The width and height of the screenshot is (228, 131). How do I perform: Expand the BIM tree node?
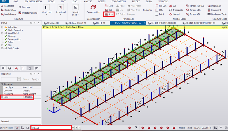click(x=2, y=45)
